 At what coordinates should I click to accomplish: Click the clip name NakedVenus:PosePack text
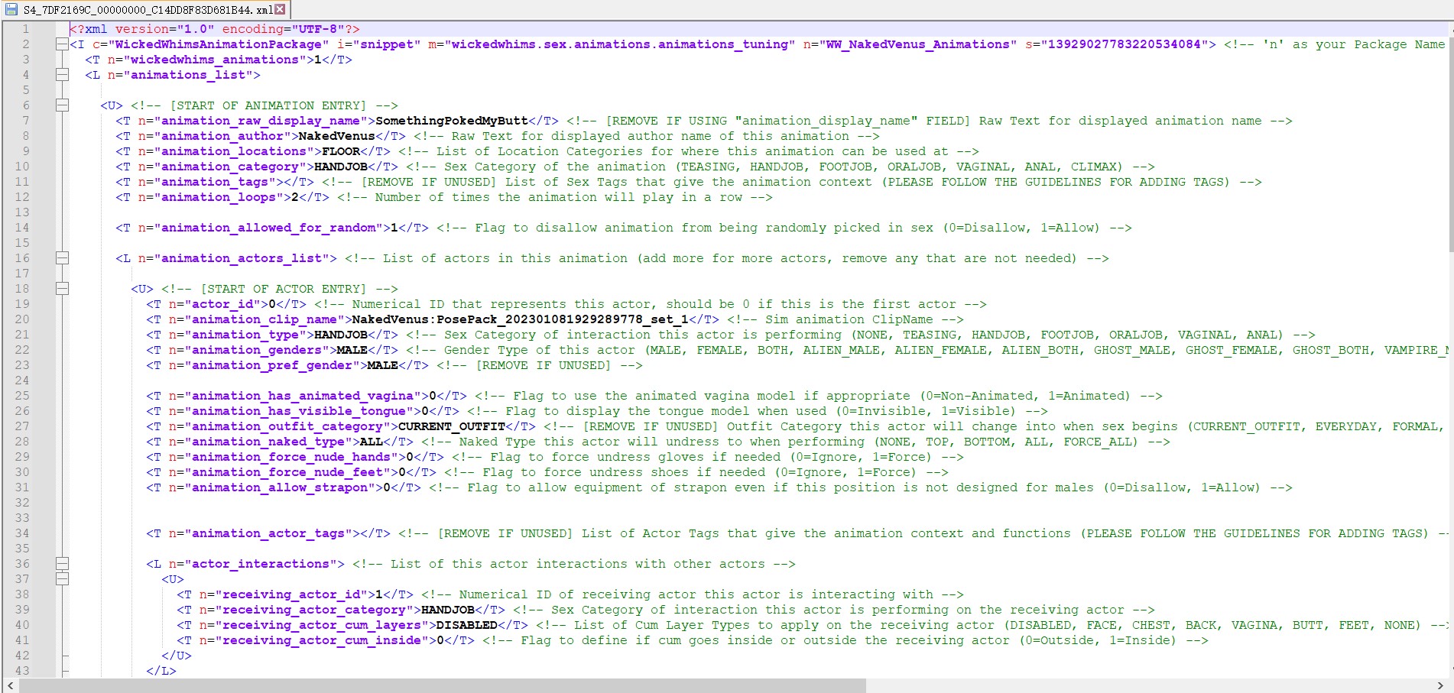[520, 319]
